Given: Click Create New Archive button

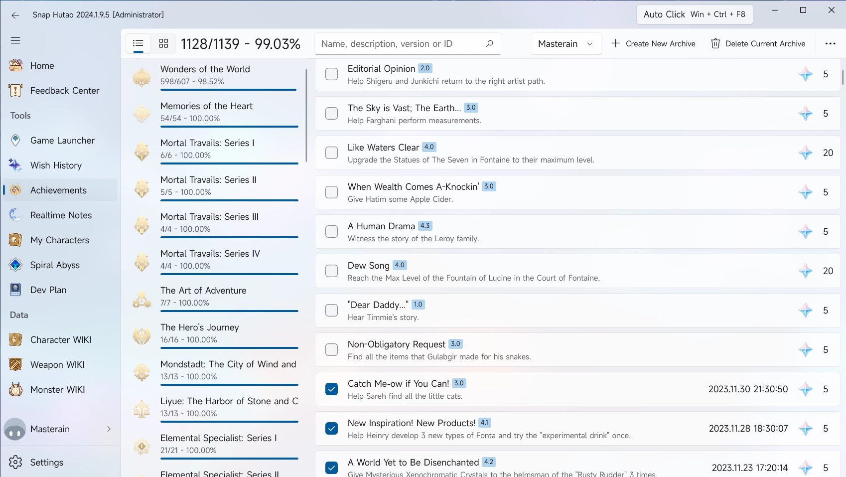Looking at the screenshot, I should (653, 43).
